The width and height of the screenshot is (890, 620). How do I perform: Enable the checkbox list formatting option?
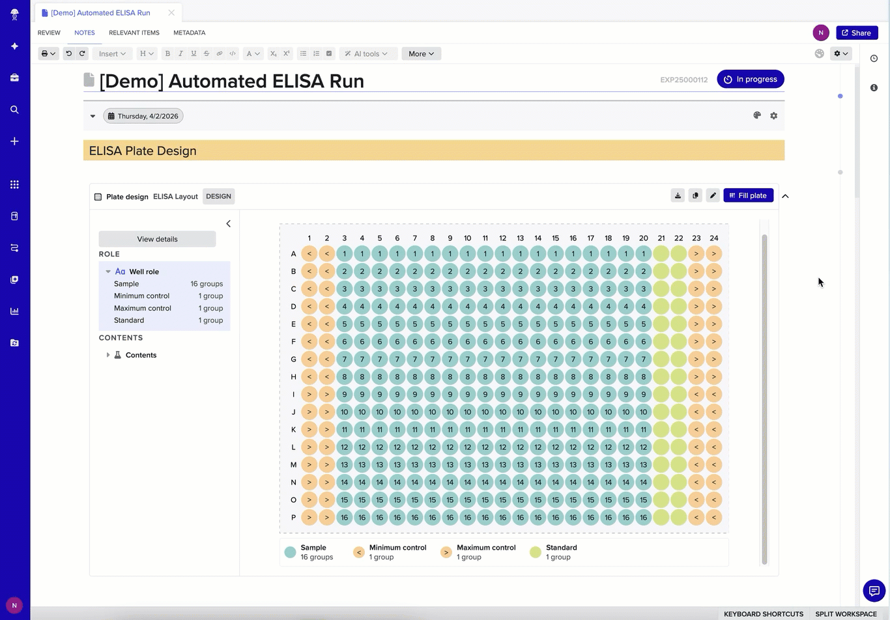pos(329,53)
